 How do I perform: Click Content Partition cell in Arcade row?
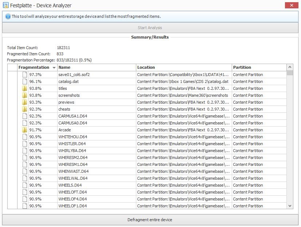point(259,130)
